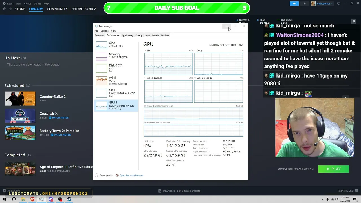View Crosshair X patch notes
The height and width of the screenshot is (203, 361).
coord(59,118)
